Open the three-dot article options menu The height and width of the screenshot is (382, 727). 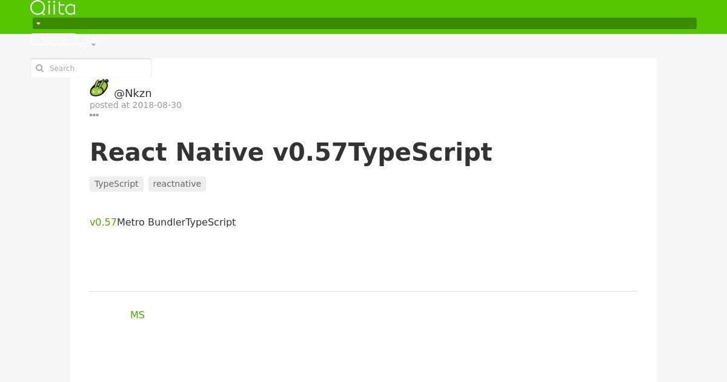[x=94, y=115]
